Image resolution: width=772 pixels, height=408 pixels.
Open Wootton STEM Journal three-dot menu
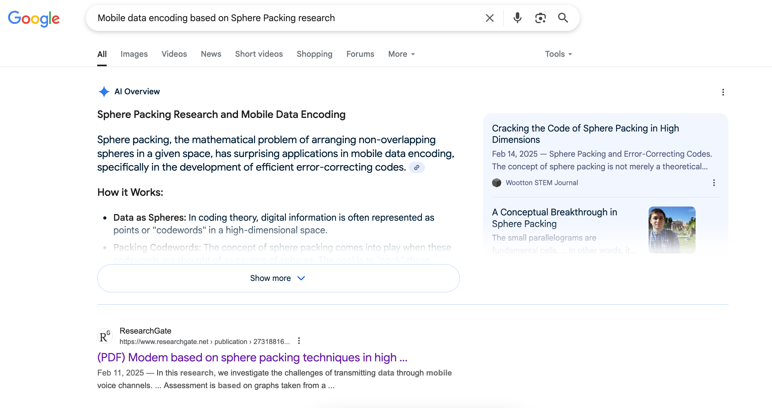click(714, 183)
